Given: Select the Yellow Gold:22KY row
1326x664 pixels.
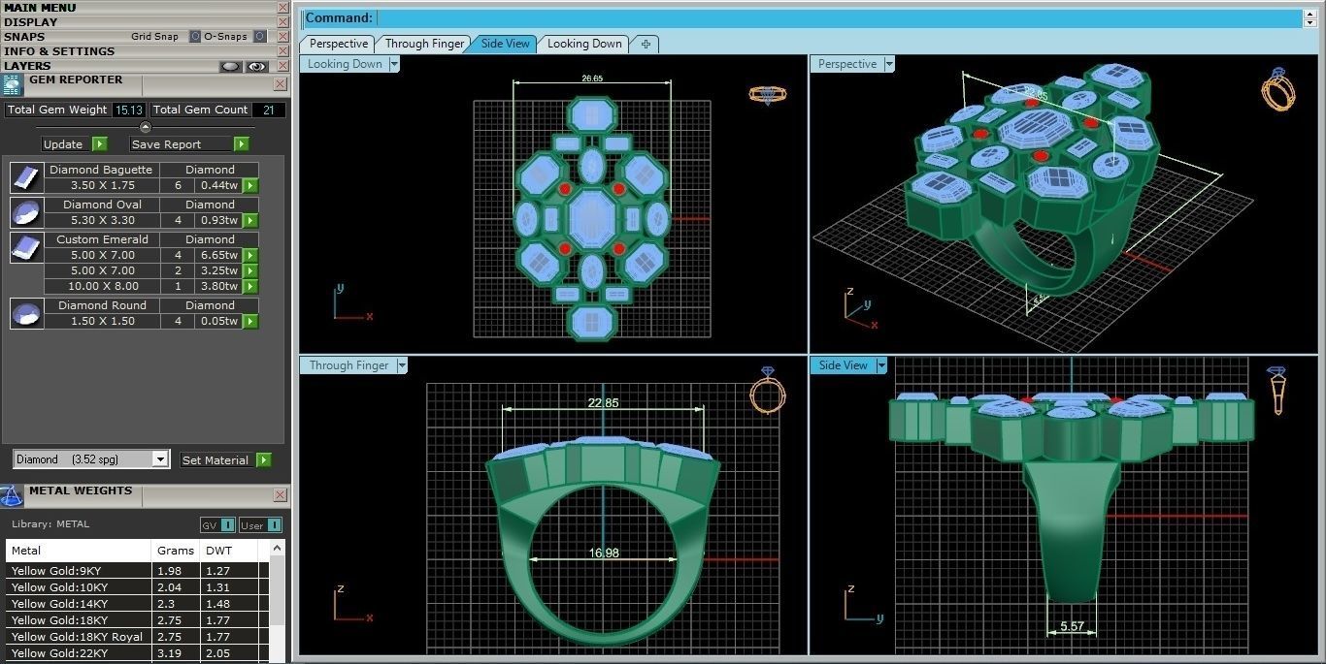Looking at the screenshot, I should pyautogui.click(x=137, y=653).
